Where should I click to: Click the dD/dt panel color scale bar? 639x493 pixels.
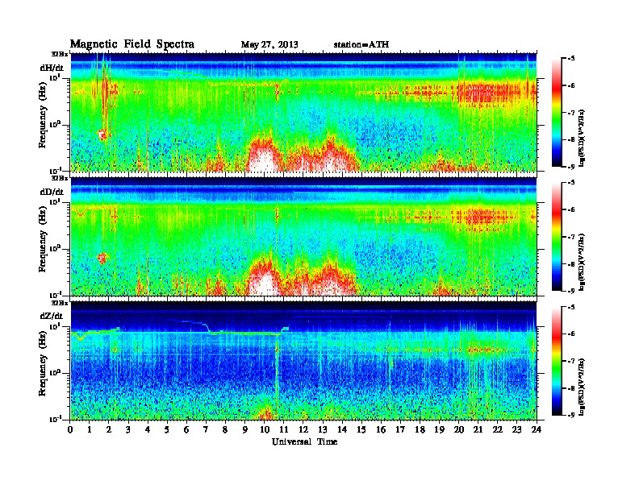pyautogui.click(x=557, y=236)
